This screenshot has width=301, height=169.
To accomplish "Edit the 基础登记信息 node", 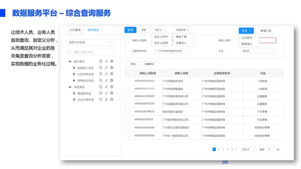I will [x=106, y=68].
